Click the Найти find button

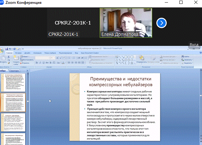pos(185,57)
